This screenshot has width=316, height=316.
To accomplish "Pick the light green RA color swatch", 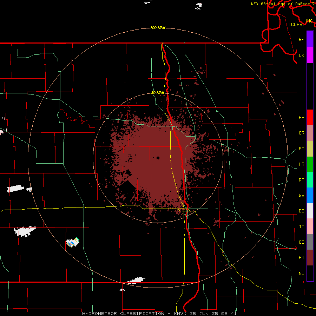I will [310, 180].
